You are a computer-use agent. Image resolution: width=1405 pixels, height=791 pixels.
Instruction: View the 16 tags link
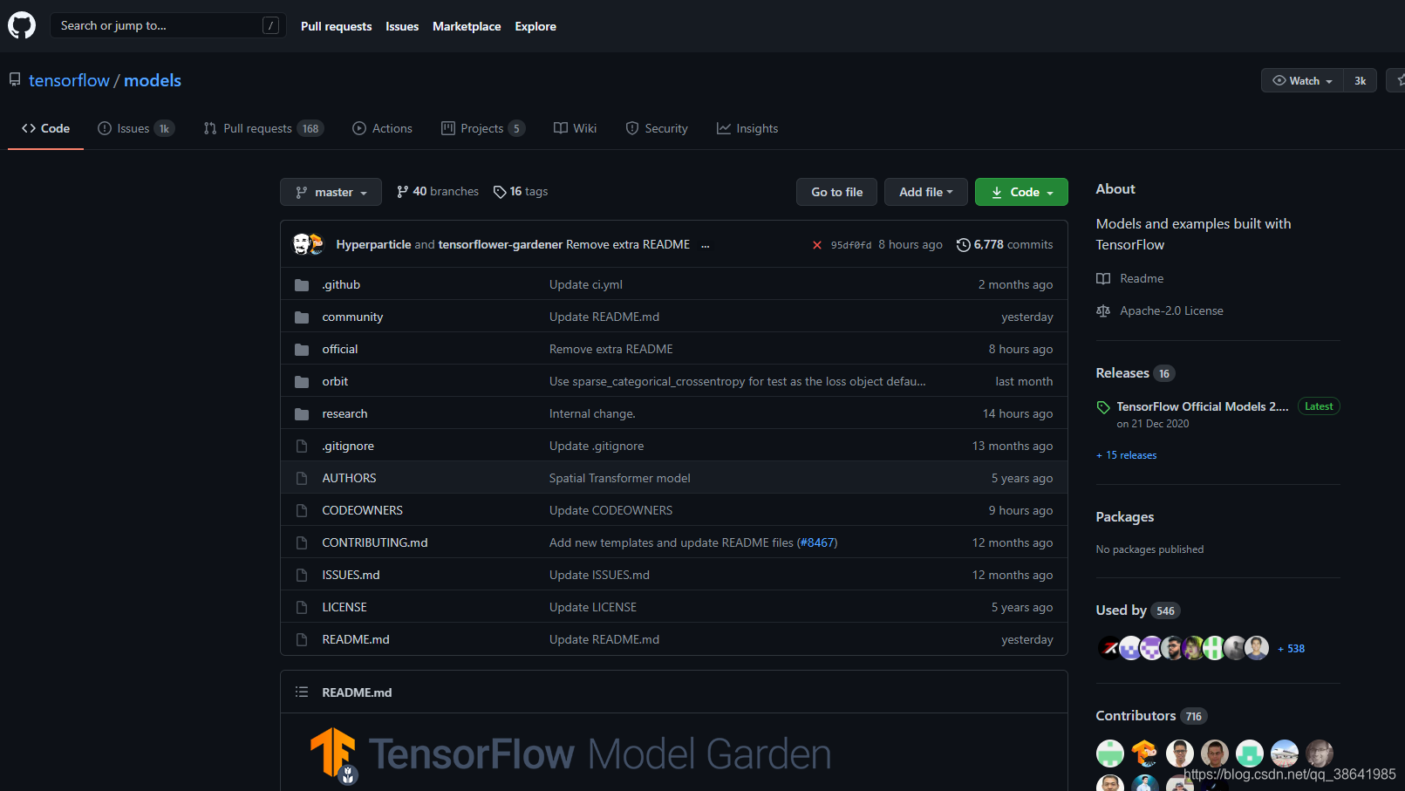coord(521,191)
